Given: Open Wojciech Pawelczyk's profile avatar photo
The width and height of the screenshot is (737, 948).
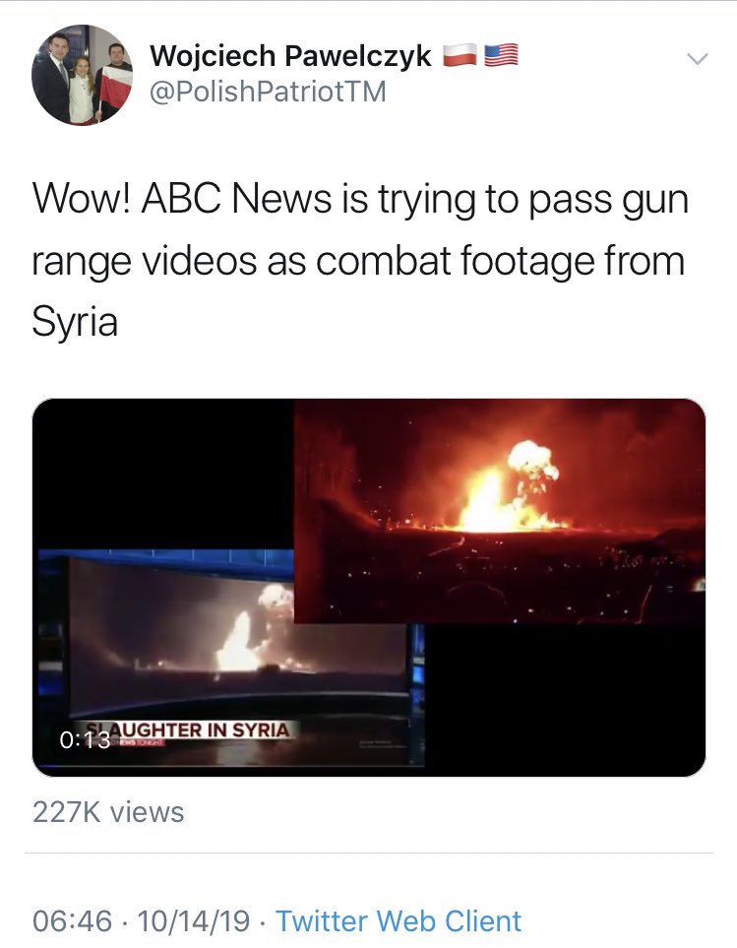Looking at the screenshot, I should pos(82,75).
